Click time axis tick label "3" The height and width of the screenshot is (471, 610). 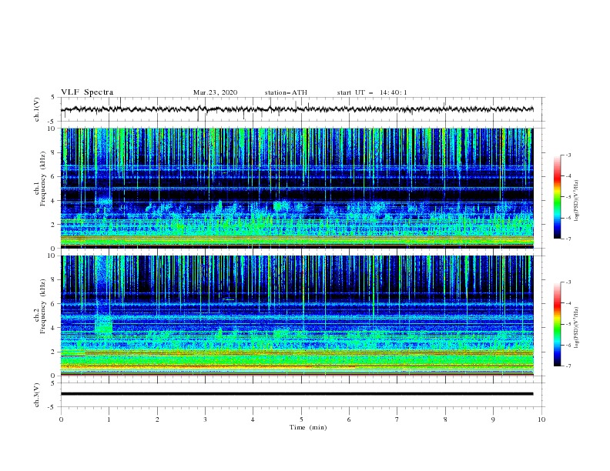(x=205, y=419)
